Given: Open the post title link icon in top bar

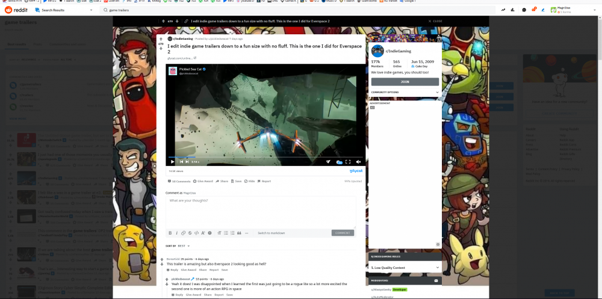Looking at the screenshot, I should point(186,21).
